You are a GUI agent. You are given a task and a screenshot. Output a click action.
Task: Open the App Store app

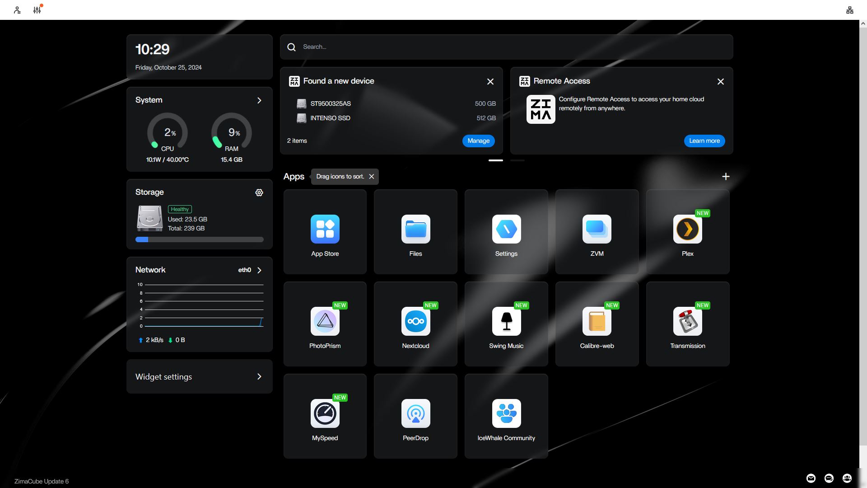coord(325,229)
